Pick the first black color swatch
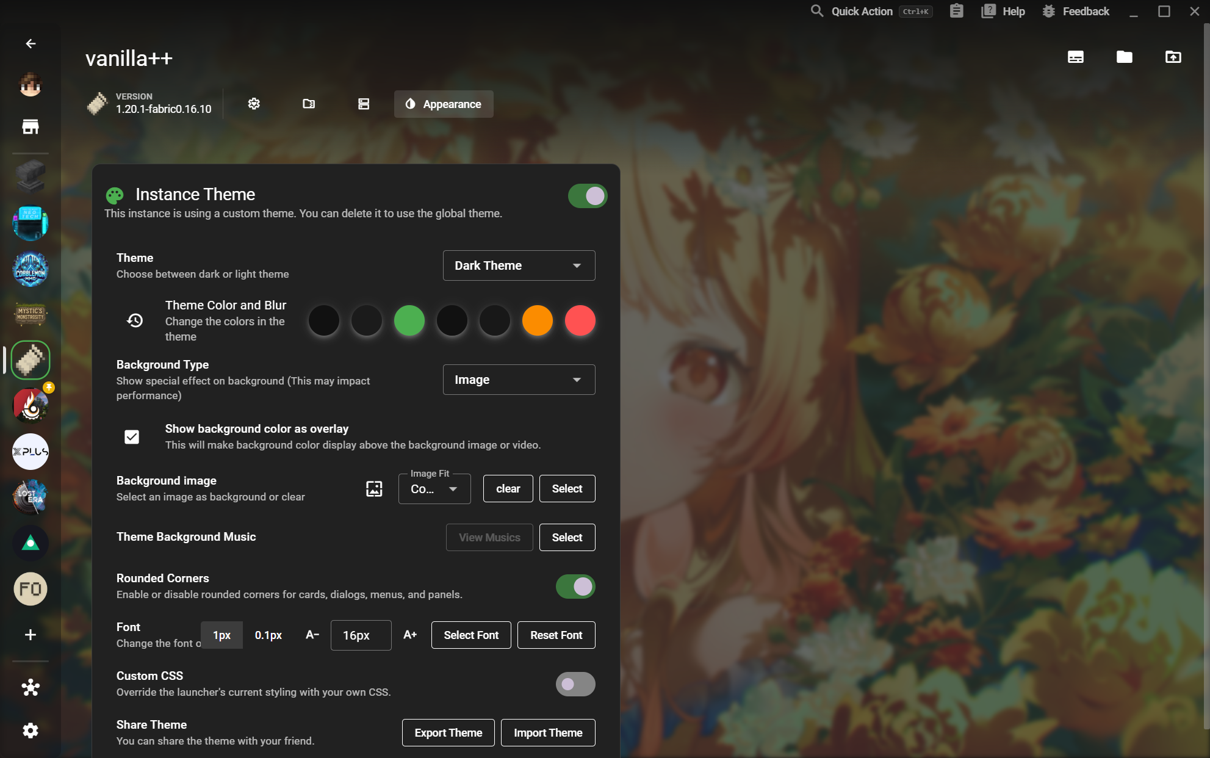 [x=324, y=320]
